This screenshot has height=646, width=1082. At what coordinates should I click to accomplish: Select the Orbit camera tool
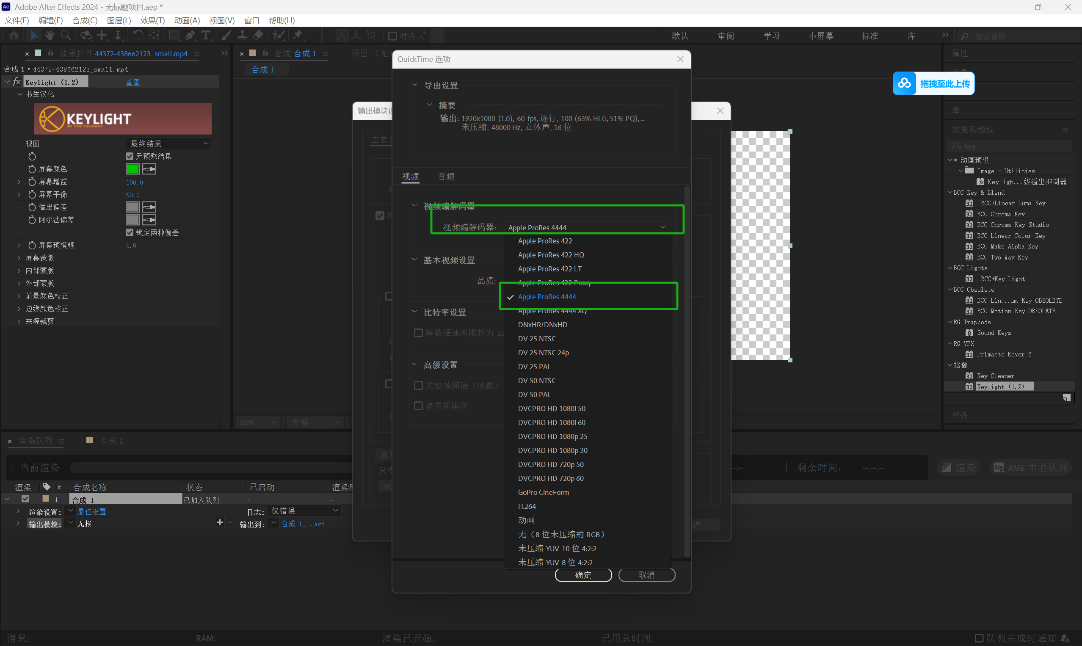click(x=86, y=36)
